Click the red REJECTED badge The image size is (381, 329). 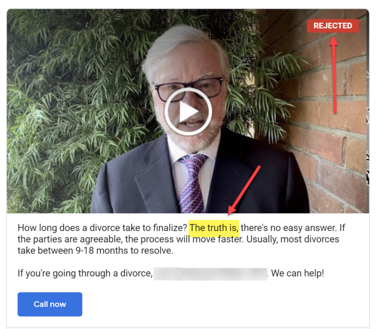[x=333, y=25]
